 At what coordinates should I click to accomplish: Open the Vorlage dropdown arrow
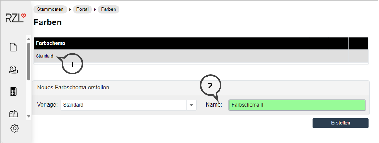[x=191, y=105]
